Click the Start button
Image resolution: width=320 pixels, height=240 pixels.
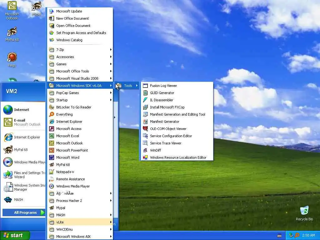pyautogui.click(x=15, y=235)
